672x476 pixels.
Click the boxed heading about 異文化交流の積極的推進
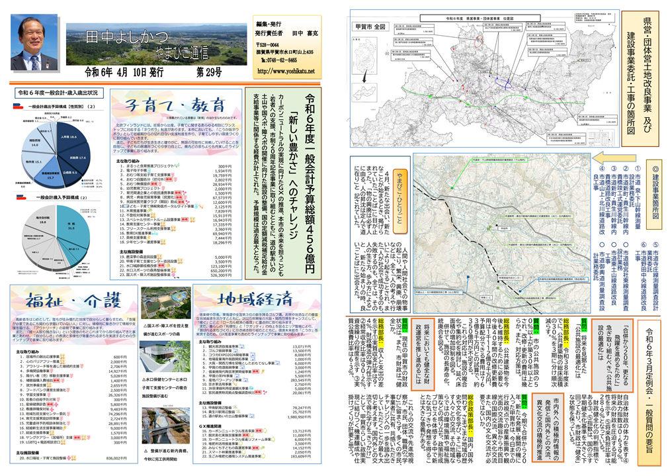tap(548, 428)
